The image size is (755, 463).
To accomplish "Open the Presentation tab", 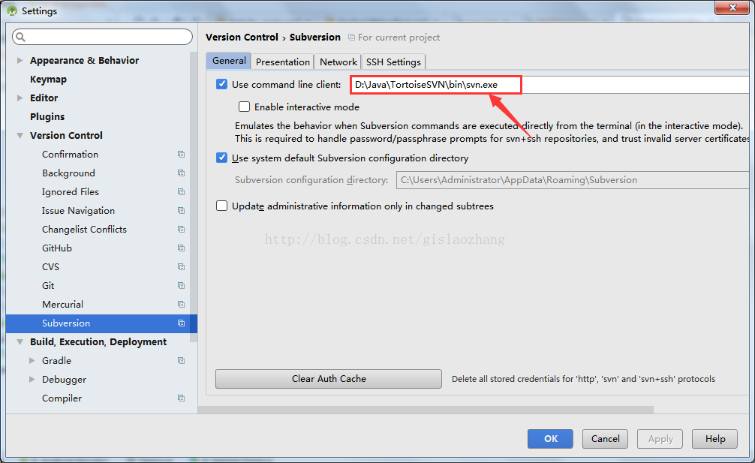I will [283, 62].
